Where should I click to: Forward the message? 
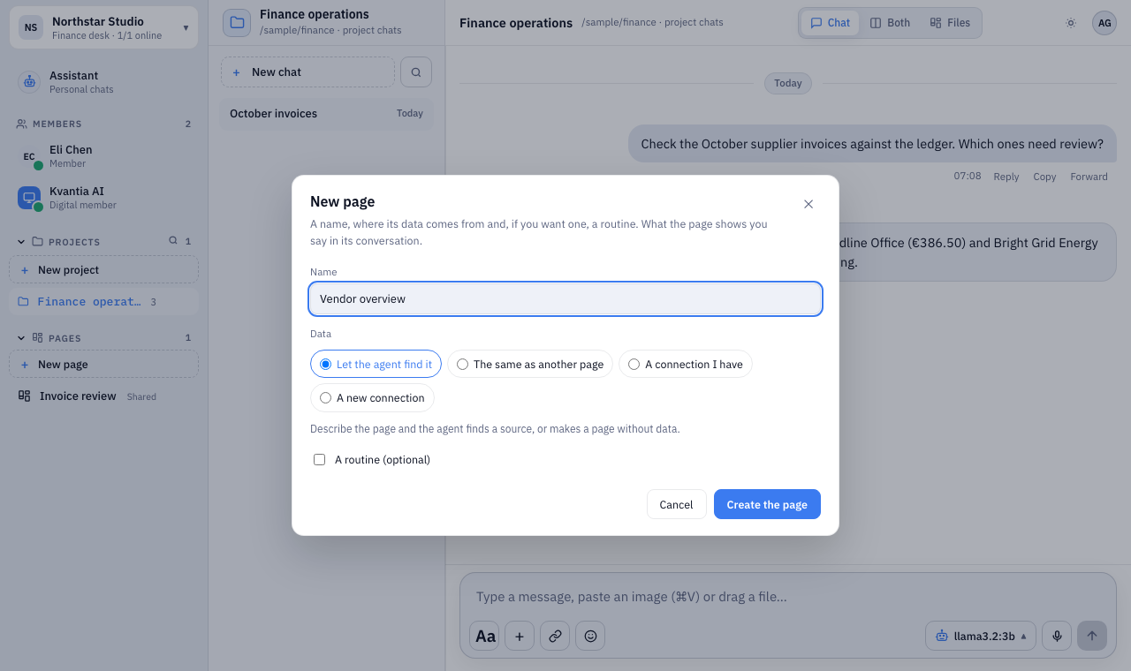(x=1089, y=177)
